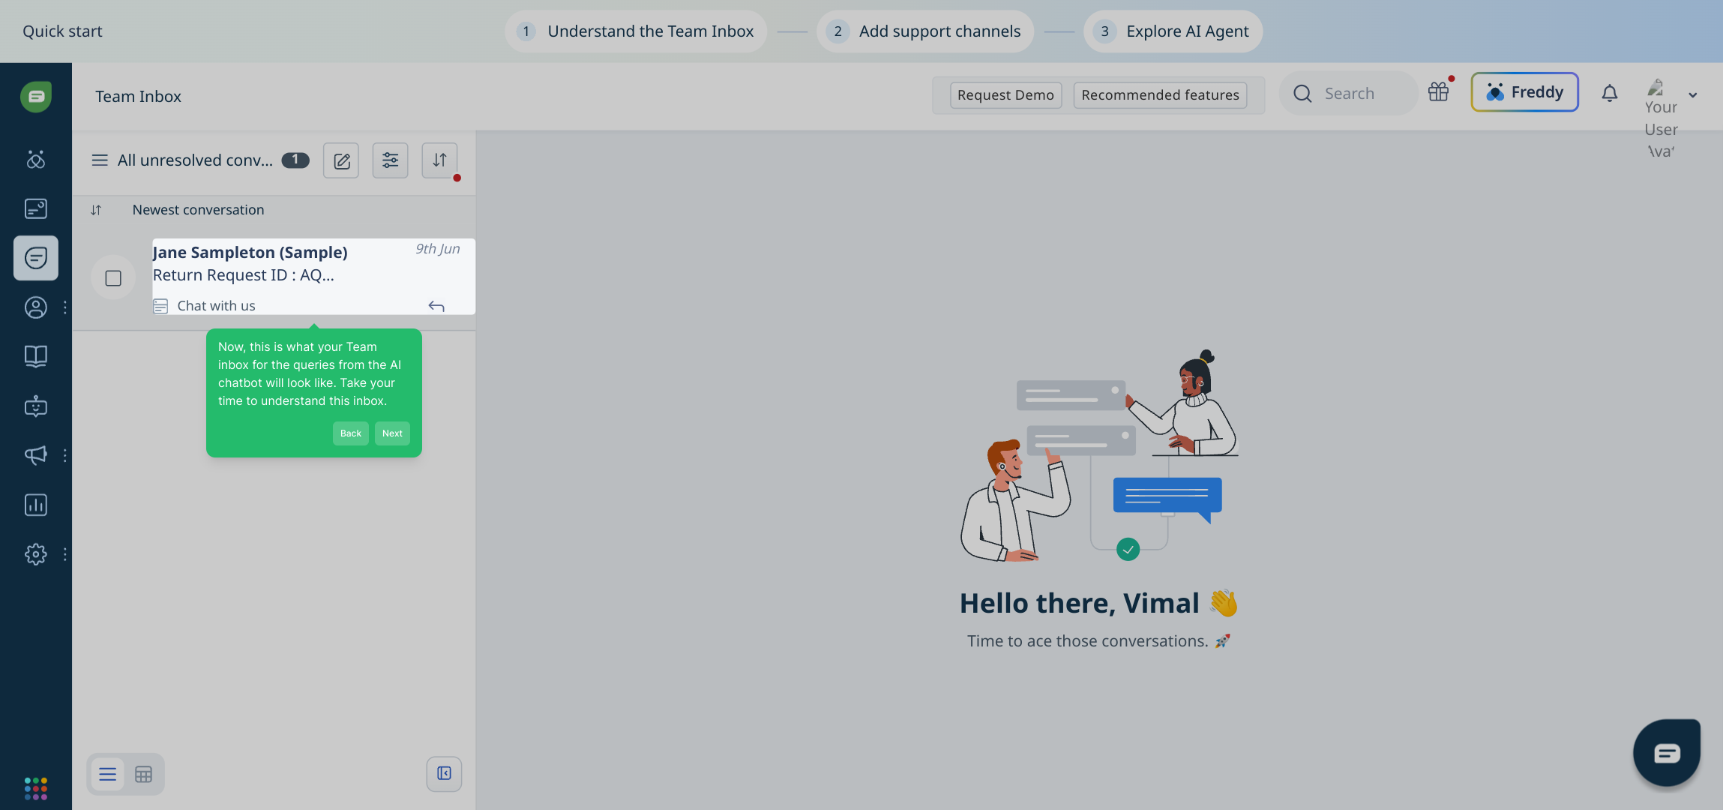Go to Add support channels step
The image size is (1723, 810).
pos(924,31)
